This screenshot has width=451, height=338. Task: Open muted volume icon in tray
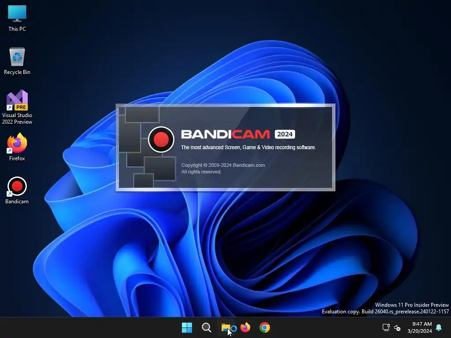tap(397, 327)
